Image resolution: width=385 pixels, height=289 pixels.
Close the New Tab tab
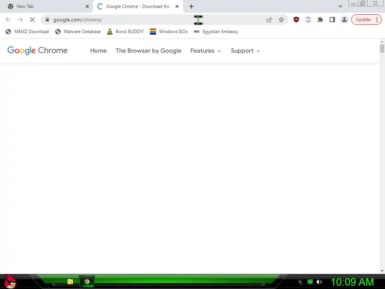point(87,6)
